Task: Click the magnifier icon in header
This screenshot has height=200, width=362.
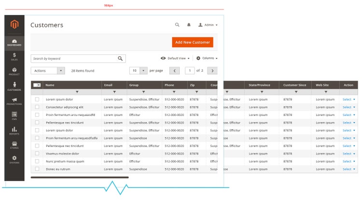Action: (x=177, y=25)
